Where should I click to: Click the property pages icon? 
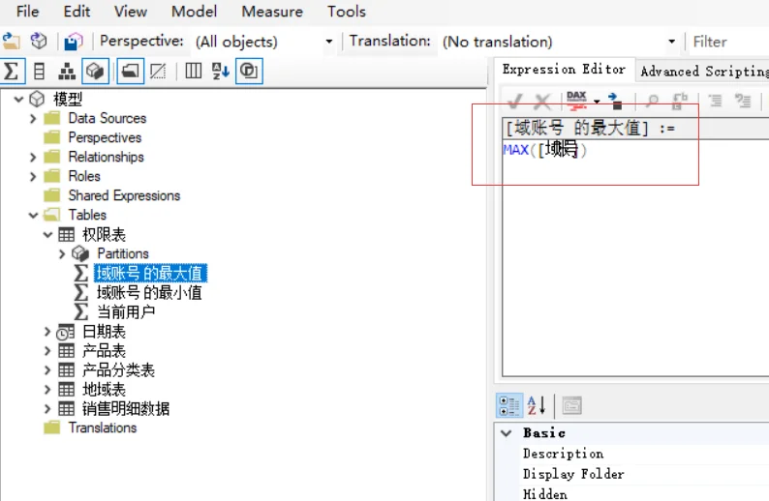pos(571,405)
